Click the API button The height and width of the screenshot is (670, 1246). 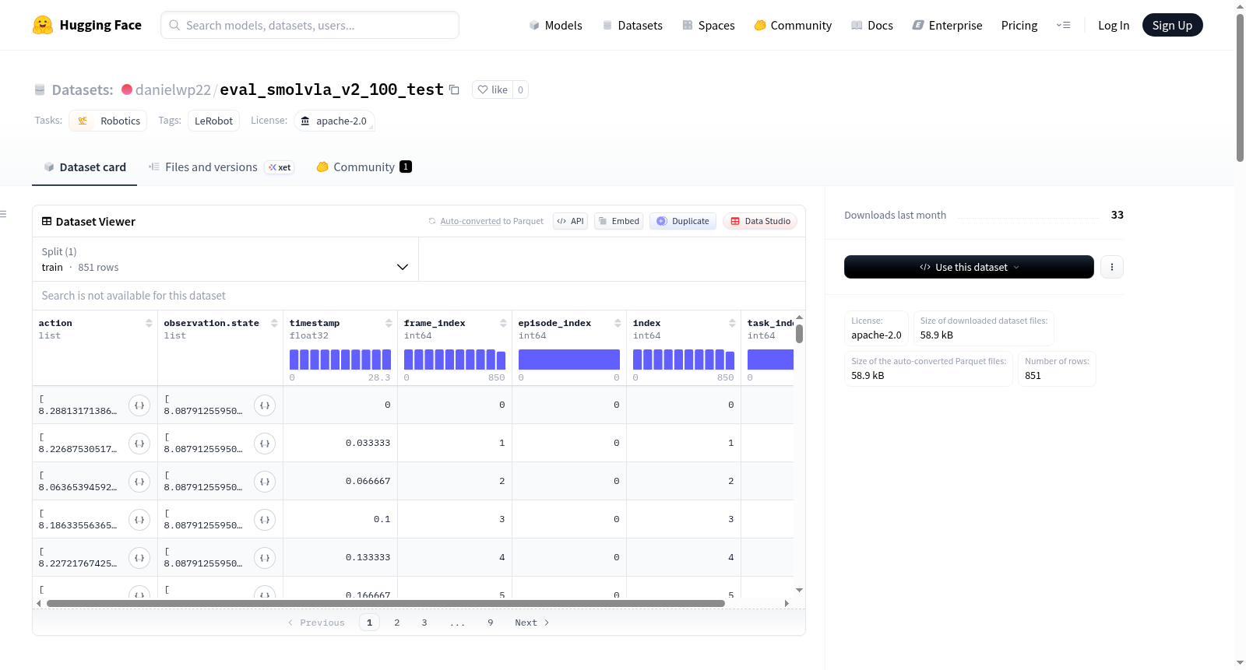click(x=570, y=221)
